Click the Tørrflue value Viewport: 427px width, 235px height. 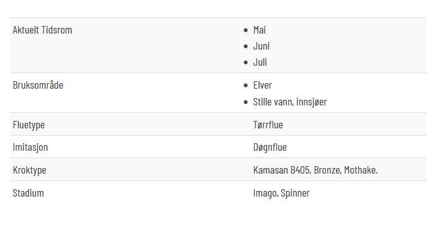pos(268,125)
